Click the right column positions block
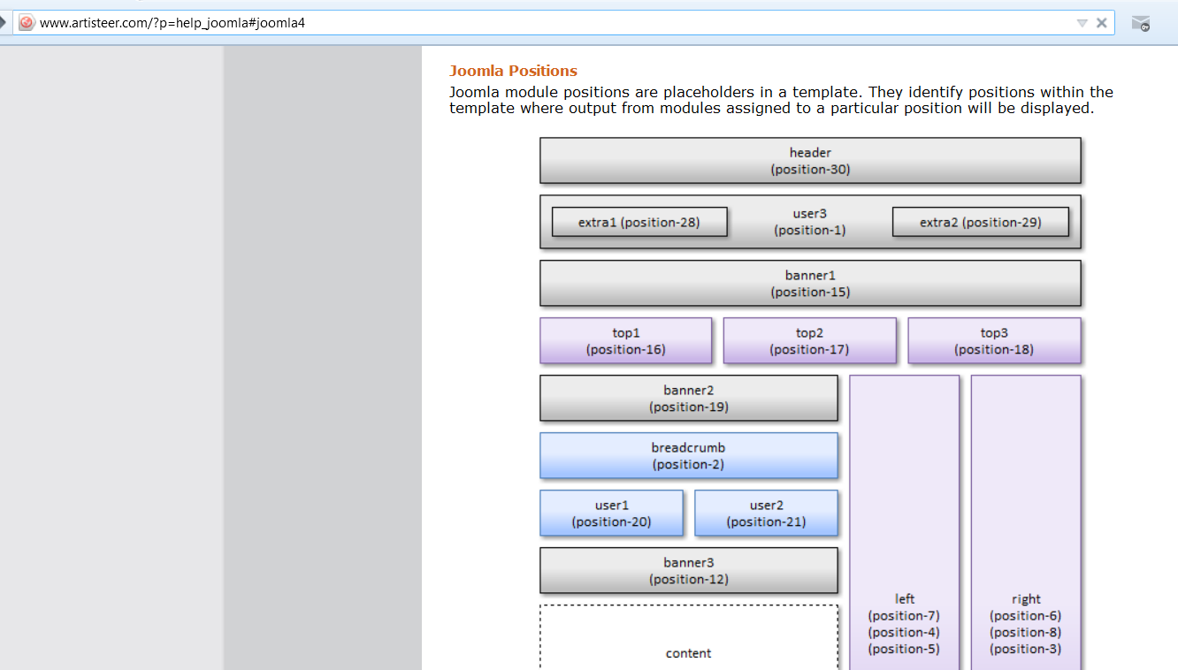The width and height of the screenshot is (1178, 670). pos(1026,522)
